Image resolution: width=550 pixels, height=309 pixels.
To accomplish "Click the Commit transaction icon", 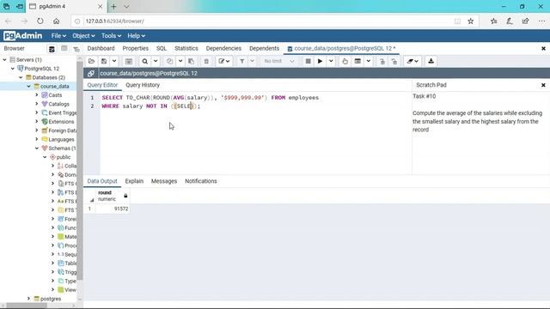I will [x=382, y=61].
